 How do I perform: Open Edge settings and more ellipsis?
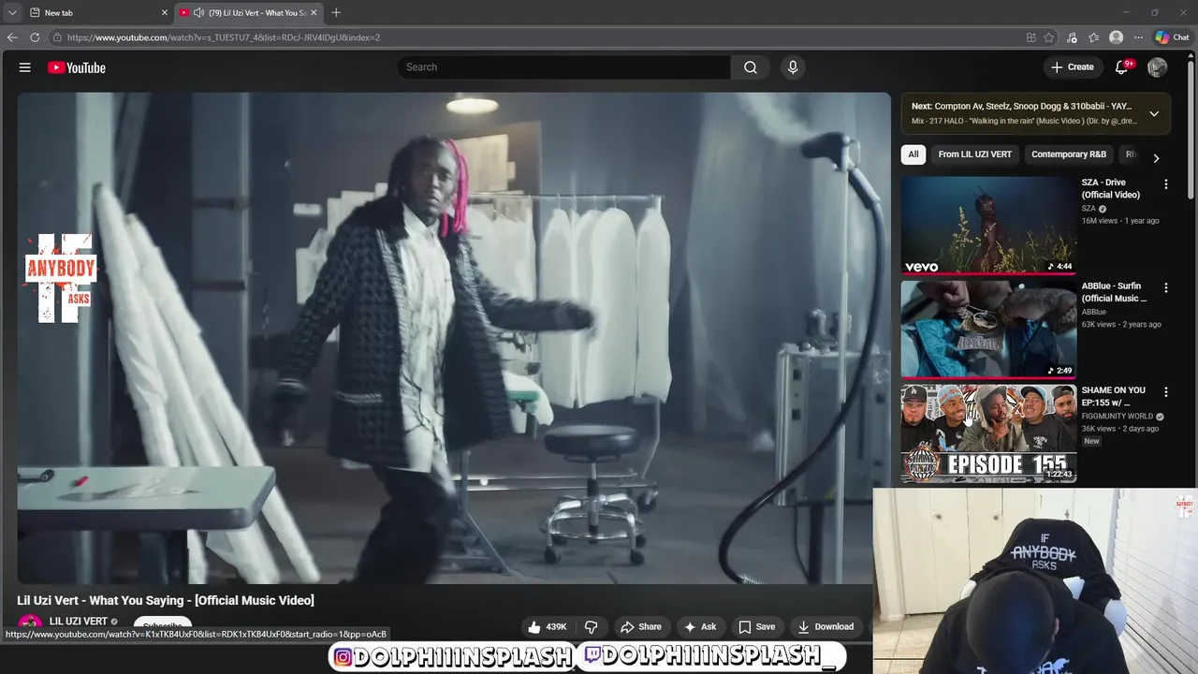click(x=1138, y=37)
